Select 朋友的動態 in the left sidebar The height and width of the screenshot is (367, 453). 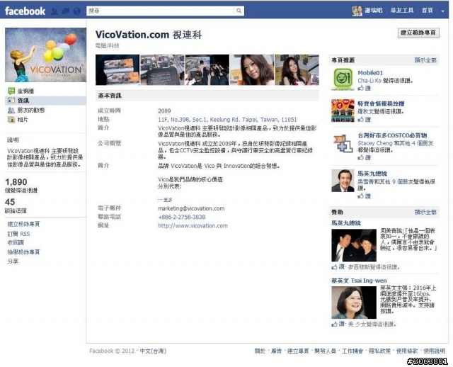pos(31,110)
